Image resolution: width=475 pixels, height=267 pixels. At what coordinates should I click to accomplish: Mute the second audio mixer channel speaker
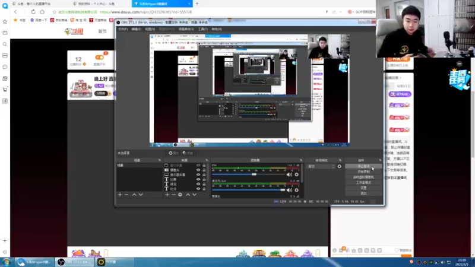click(289, 190)
